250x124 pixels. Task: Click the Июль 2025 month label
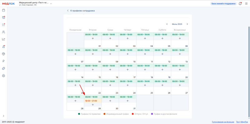(x=177, y=24)
